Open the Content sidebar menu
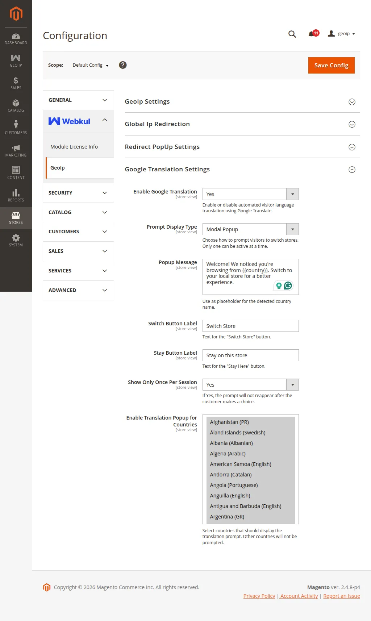 (x=16, y=173)
